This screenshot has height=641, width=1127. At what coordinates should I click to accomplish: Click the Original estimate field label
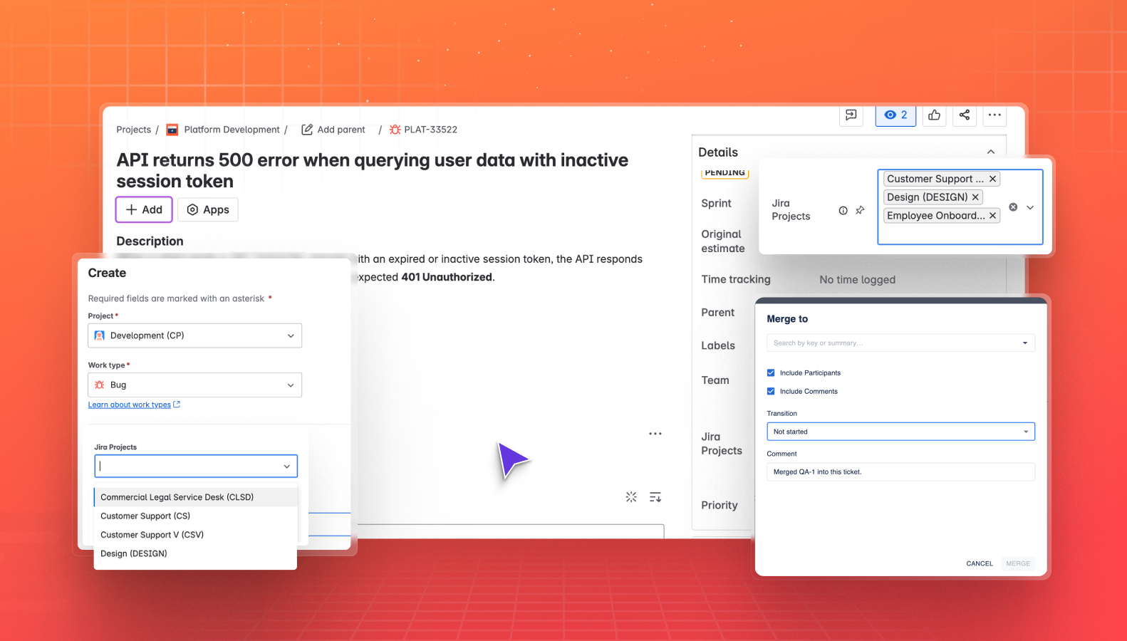coord(723,241)
